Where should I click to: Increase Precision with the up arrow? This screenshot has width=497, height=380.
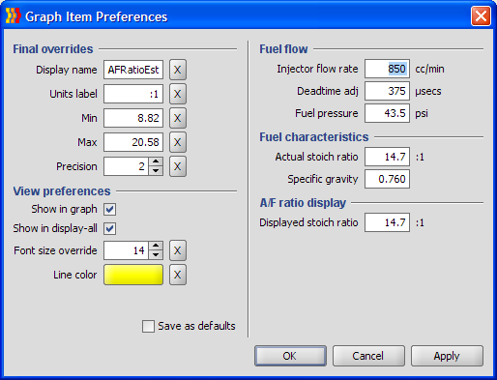[156, 161]
